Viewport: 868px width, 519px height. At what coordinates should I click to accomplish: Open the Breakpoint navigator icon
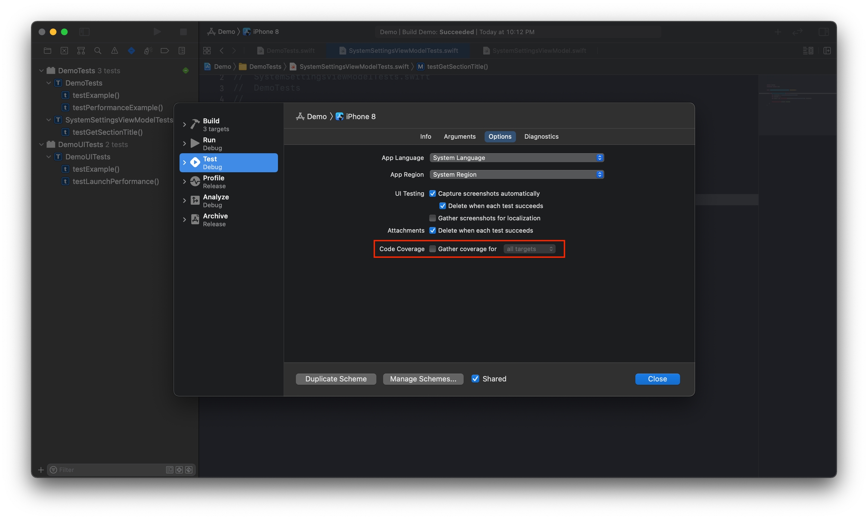pyautogui.click(x=165, y=51)
